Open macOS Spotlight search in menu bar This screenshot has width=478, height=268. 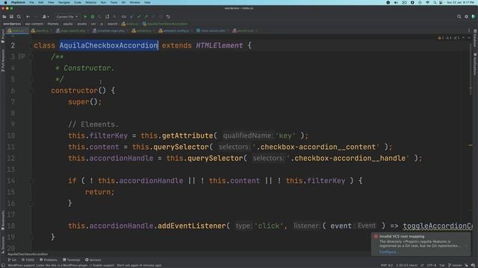pyautogui.click(x=435, y=2)
